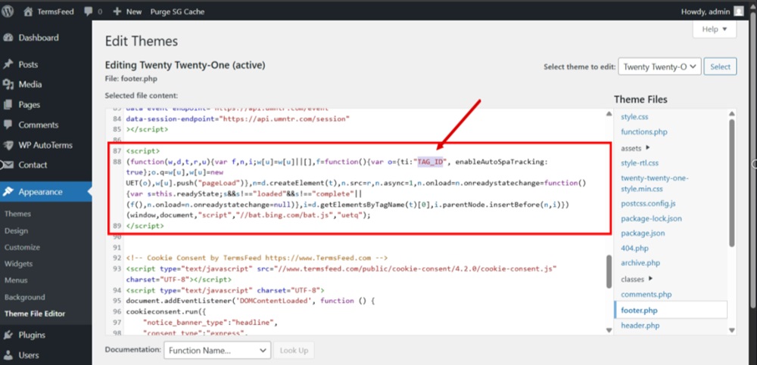
Task: Open archive.php in Theme Files
Action: [x=640, y=263]
